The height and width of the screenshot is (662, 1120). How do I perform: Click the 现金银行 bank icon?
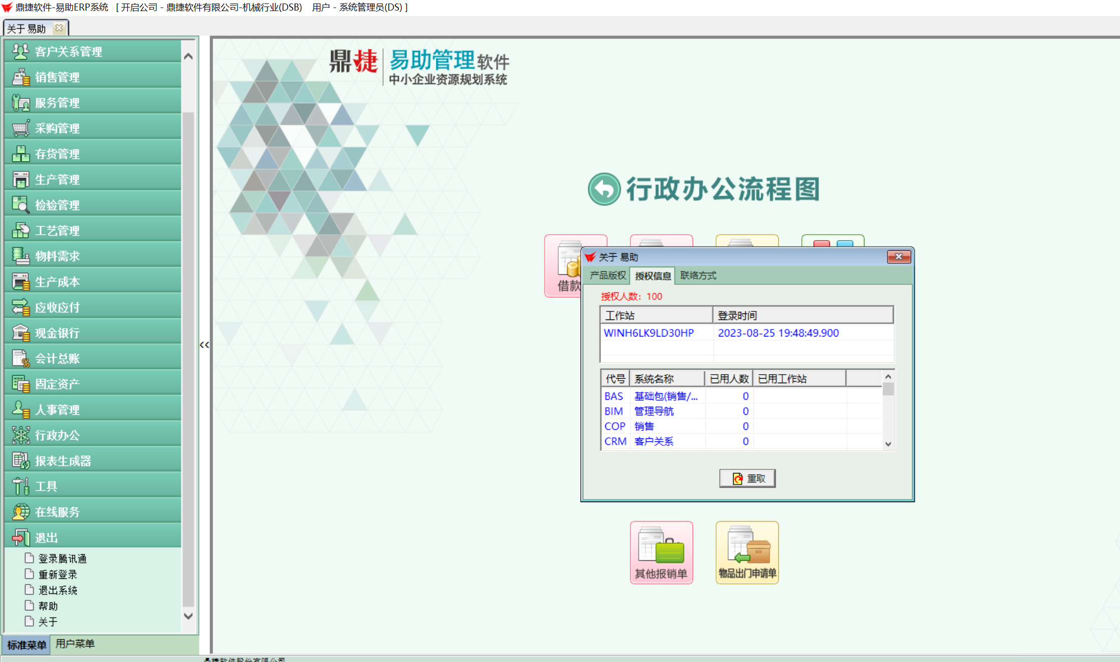coord(21,333)
